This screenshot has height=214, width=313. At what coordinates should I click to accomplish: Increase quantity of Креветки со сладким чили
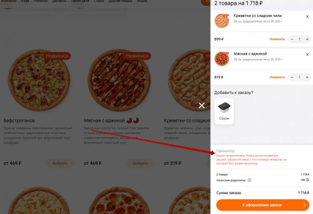click(x=307, y=39)
